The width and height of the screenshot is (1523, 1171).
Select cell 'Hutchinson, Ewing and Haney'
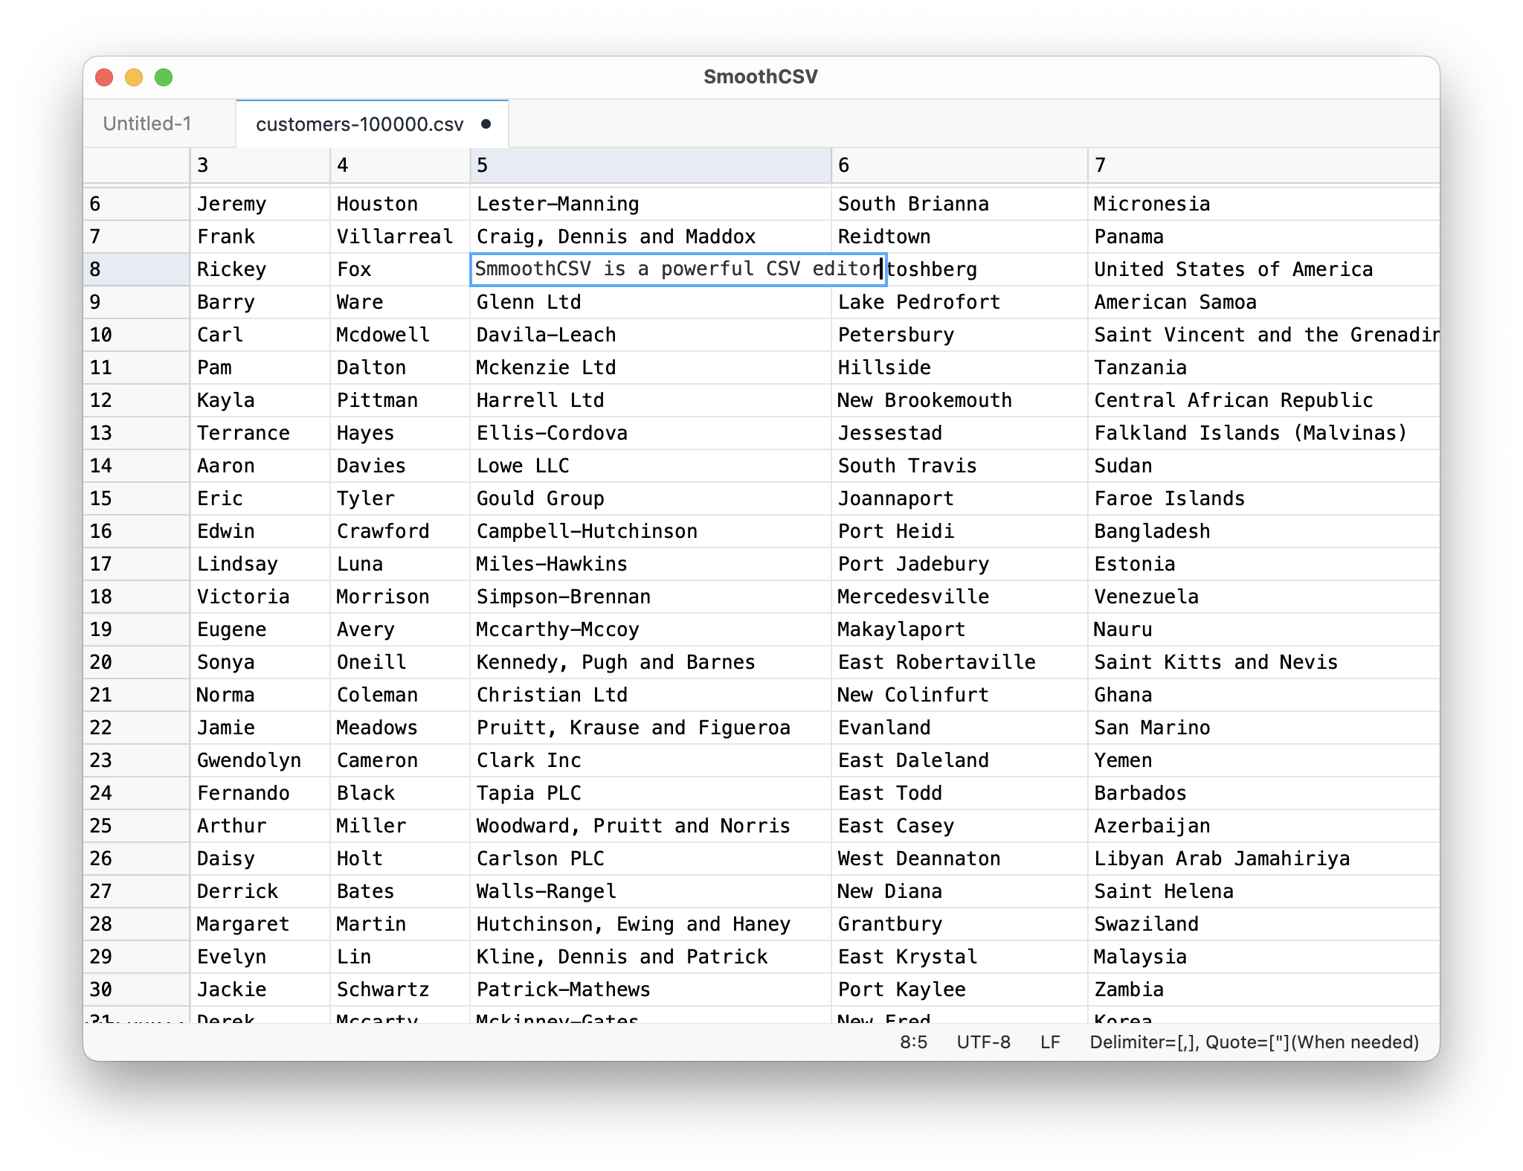[651, 924]
